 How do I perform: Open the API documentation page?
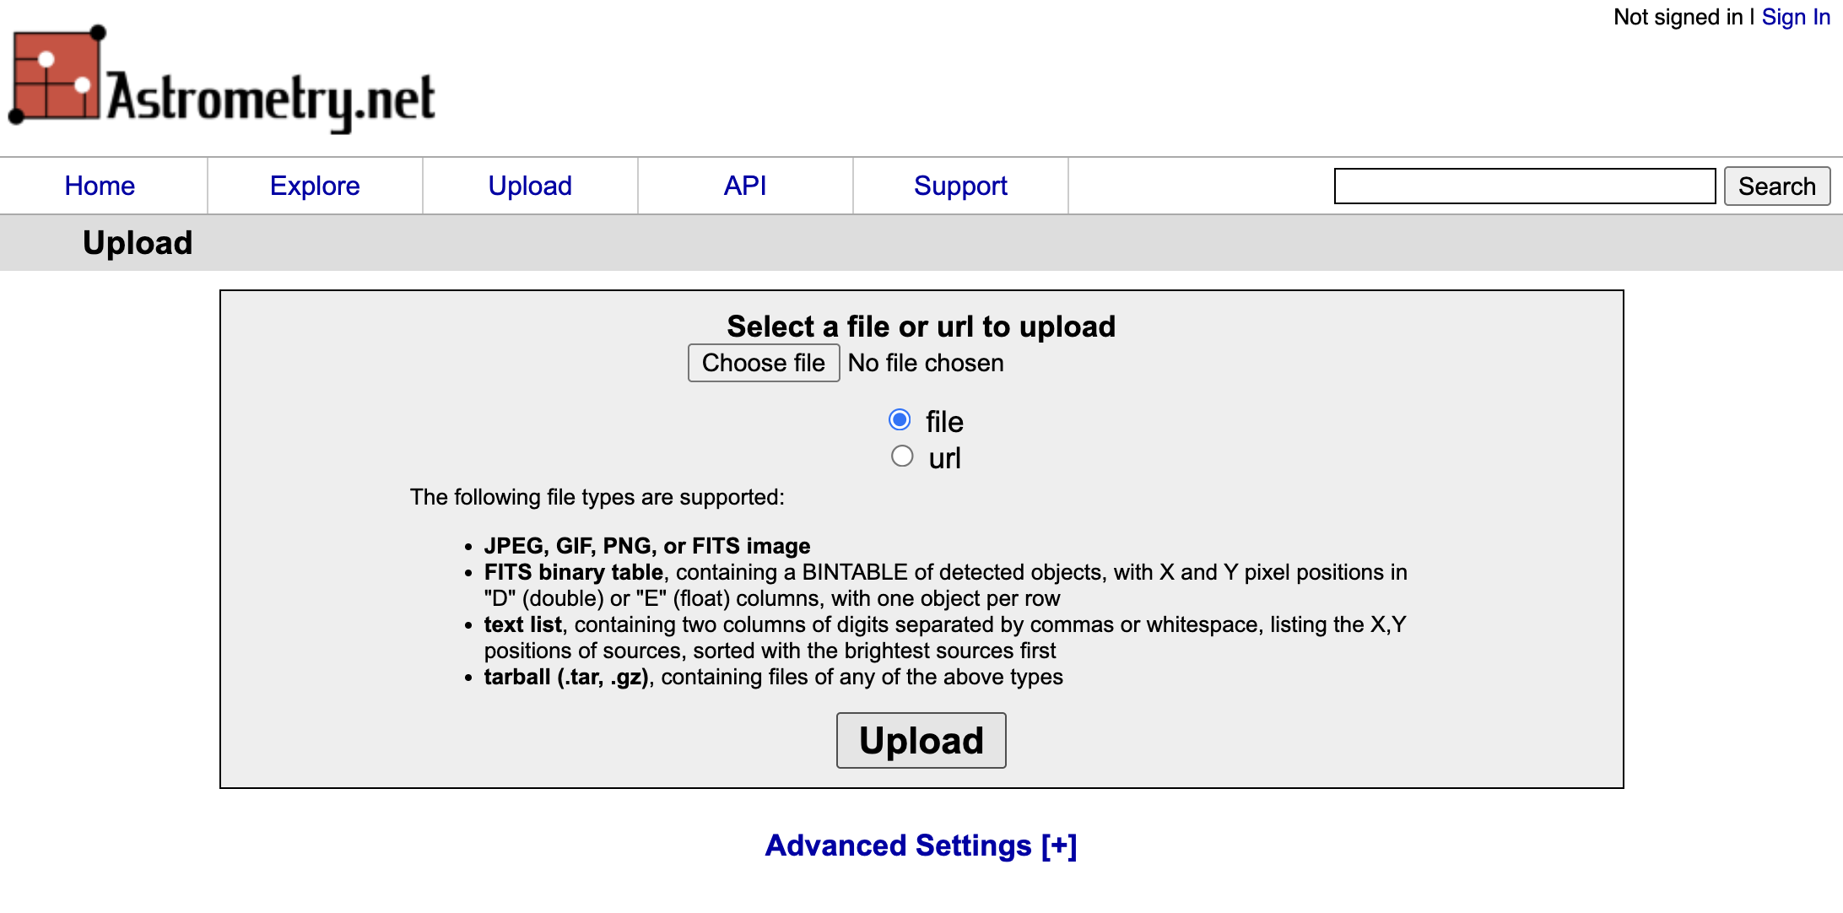[x=744, y=185]
